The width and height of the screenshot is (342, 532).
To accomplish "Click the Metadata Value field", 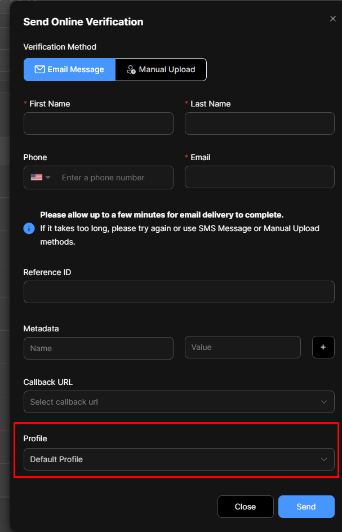I will pyautogui.click(x=243, y=347).
